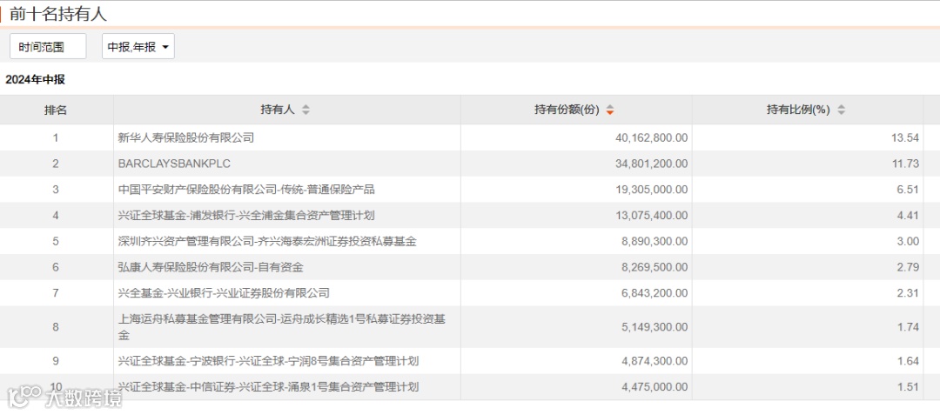The width and height of the screenshot is (940, 415).
Task: Click holding ratio 3.00
Action: (x=908, y=241)
